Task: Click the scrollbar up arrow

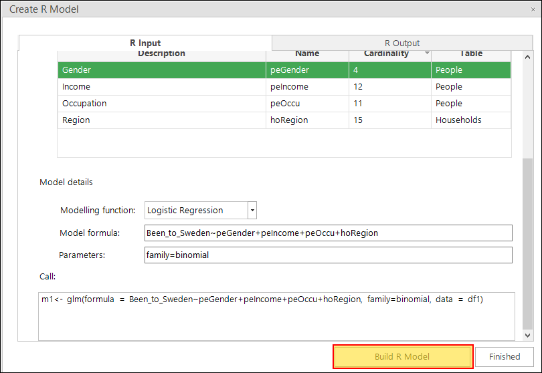Action: [x=527, y=57]
